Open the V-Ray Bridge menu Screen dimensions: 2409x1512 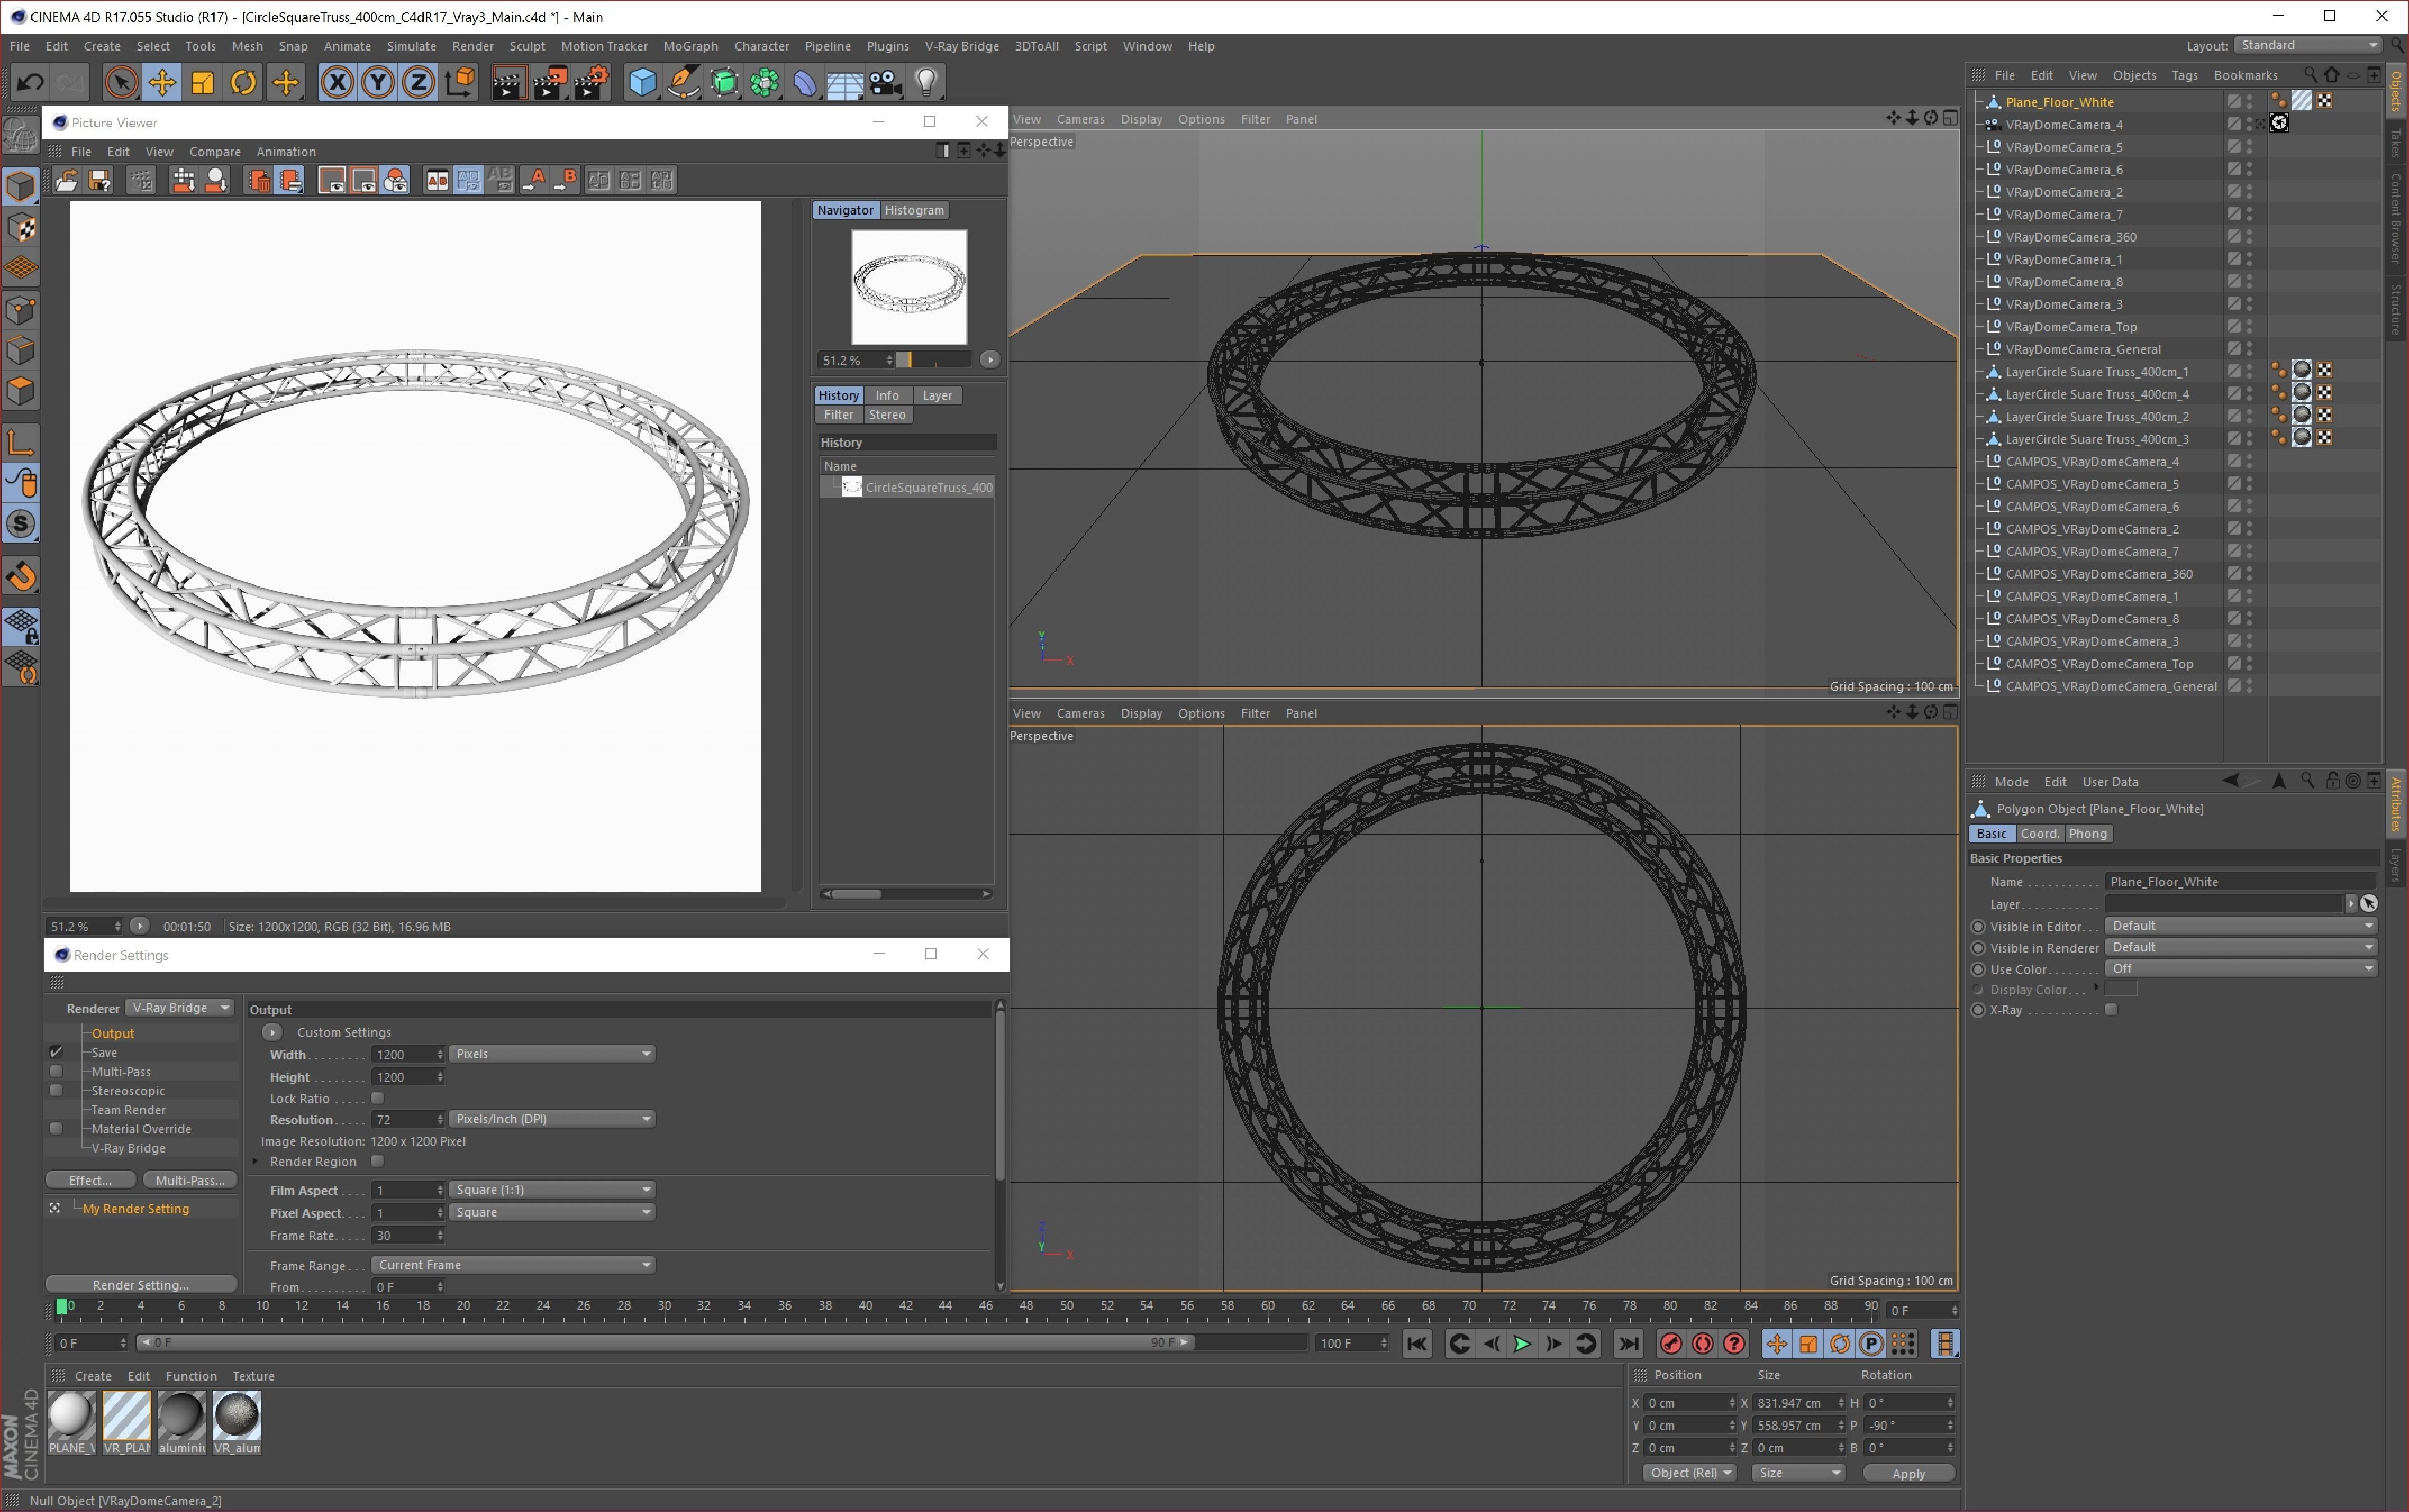click(x=961, y=46)
